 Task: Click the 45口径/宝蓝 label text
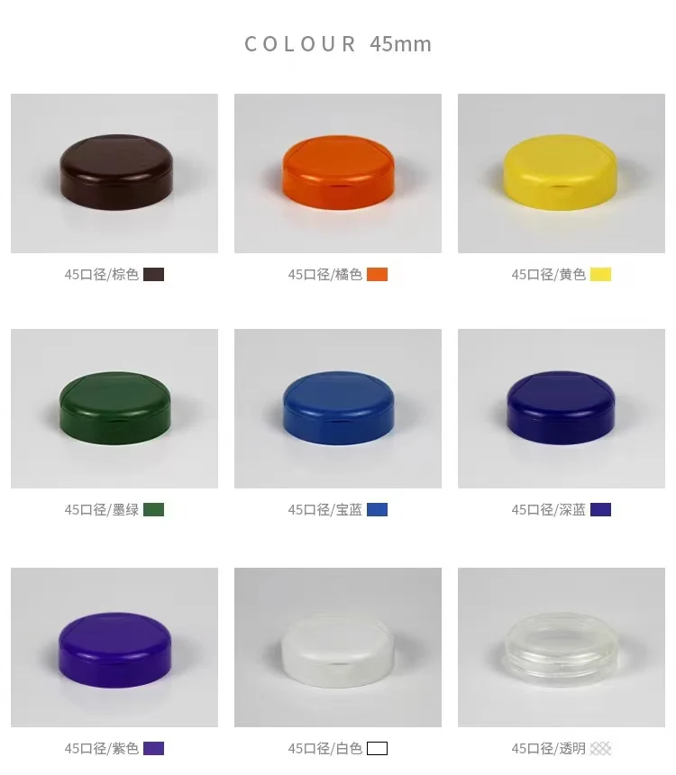[325, 509]
